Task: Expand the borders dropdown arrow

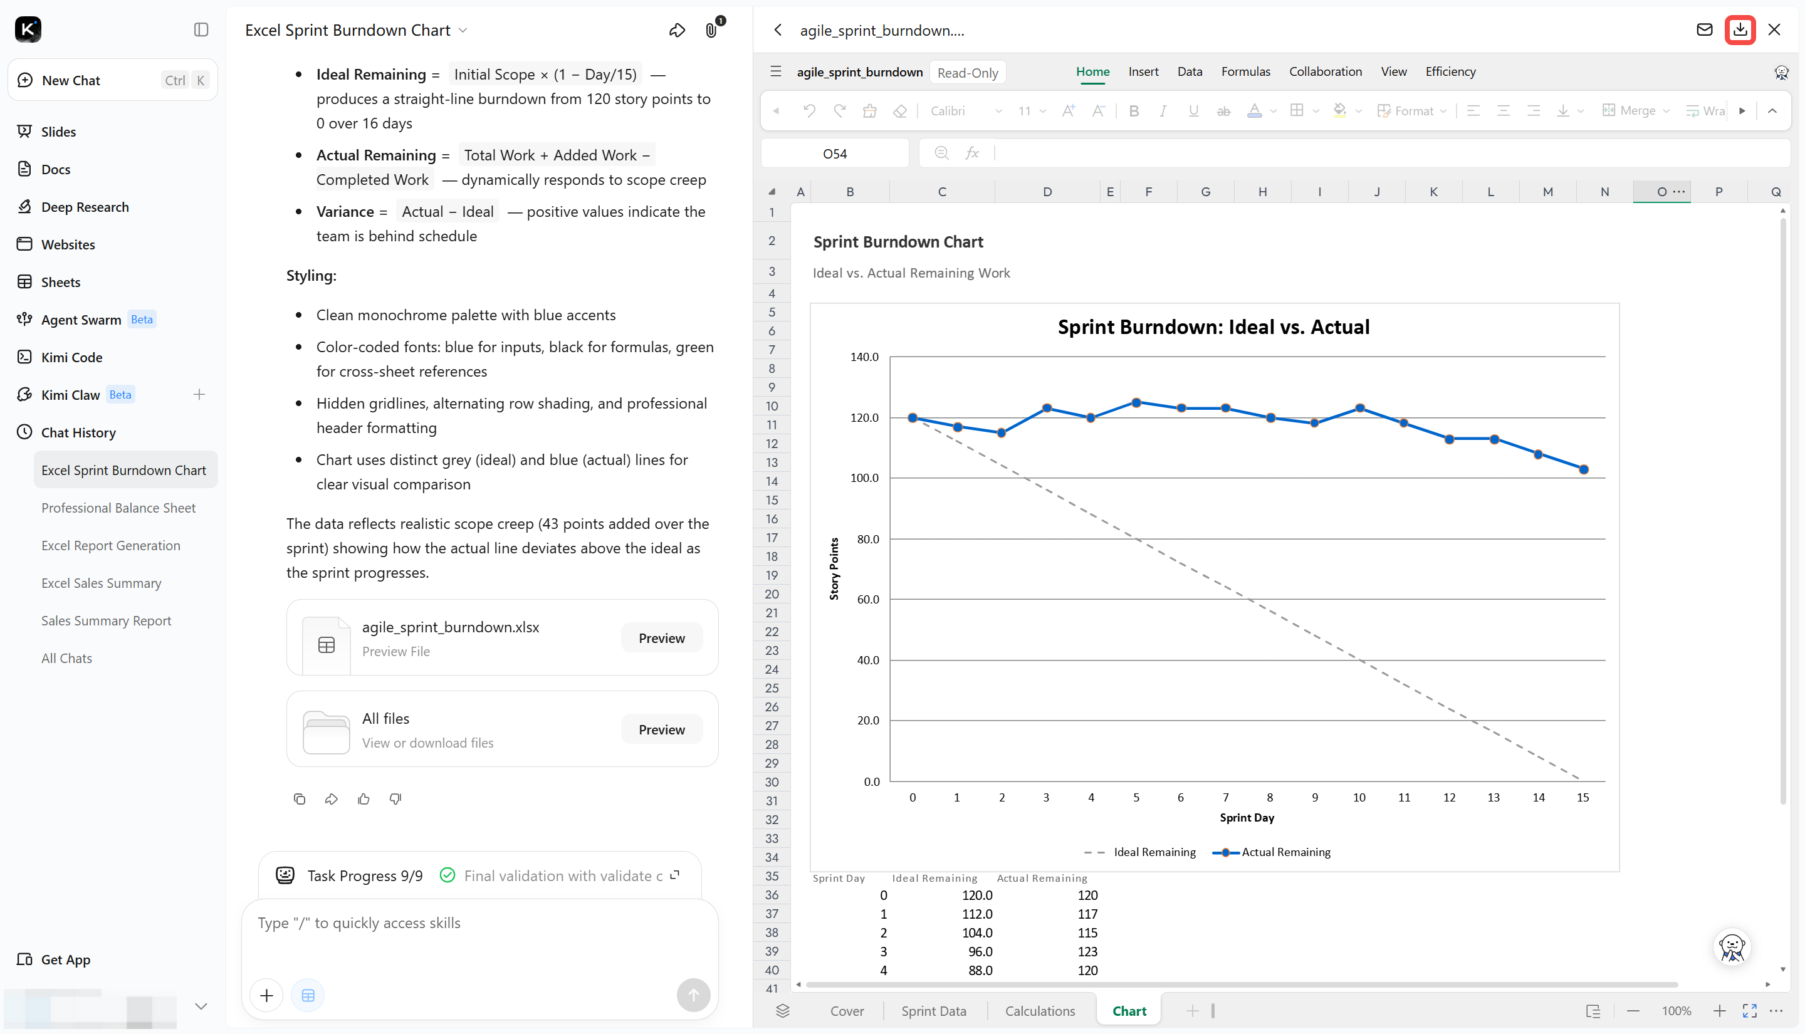Action: [1316, 112]
